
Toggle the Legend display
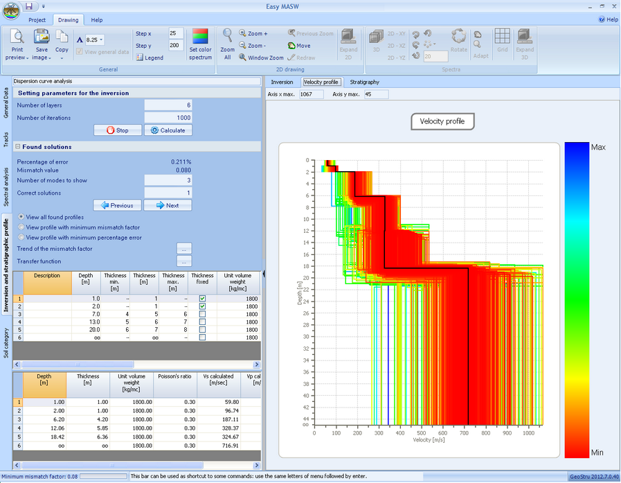[150, 58]
